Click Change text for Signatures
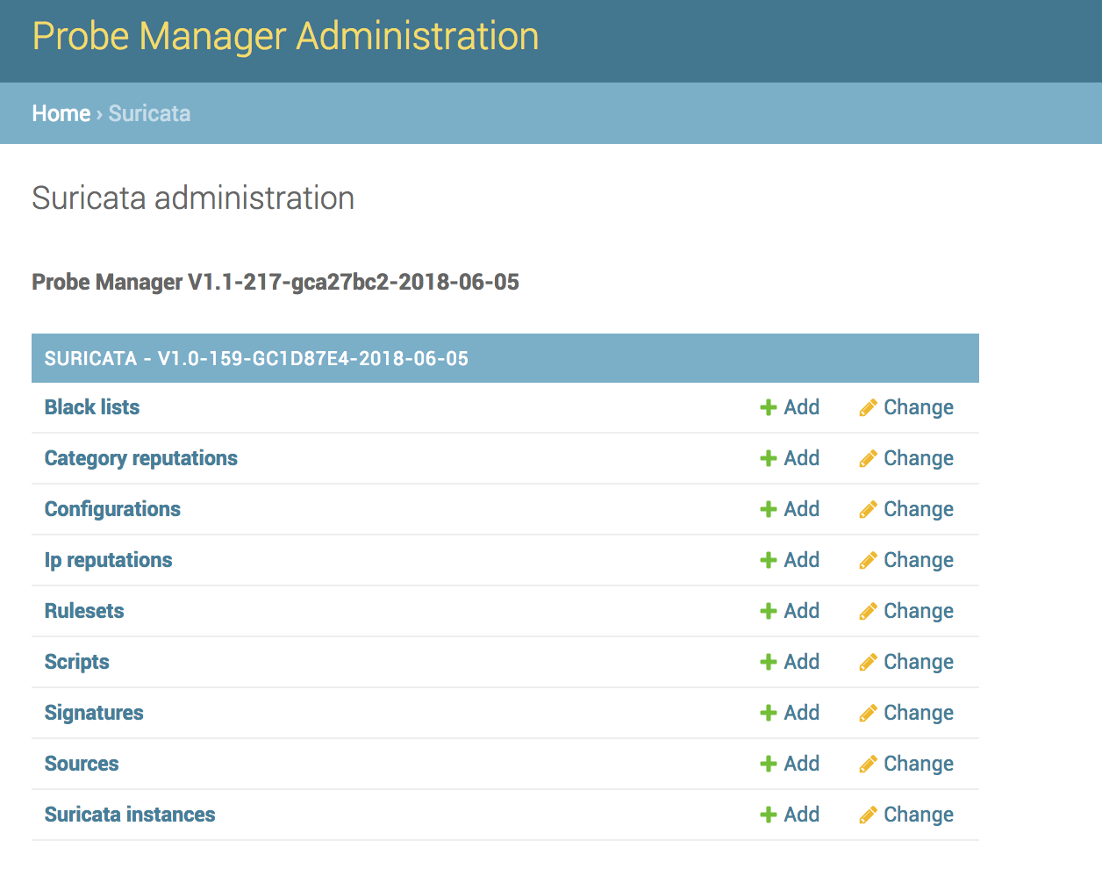 pyautogui.click(x=919, y=713)
